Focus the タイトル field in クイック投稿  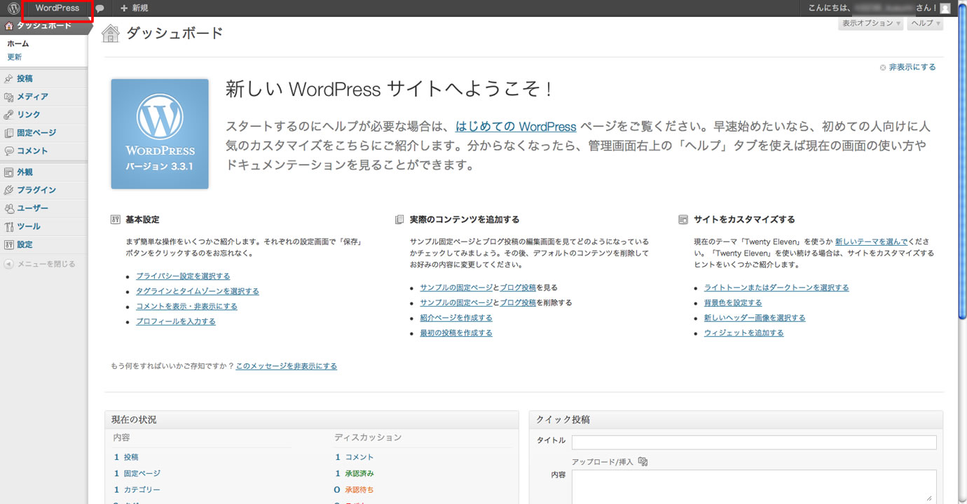(x=754, y=442)
